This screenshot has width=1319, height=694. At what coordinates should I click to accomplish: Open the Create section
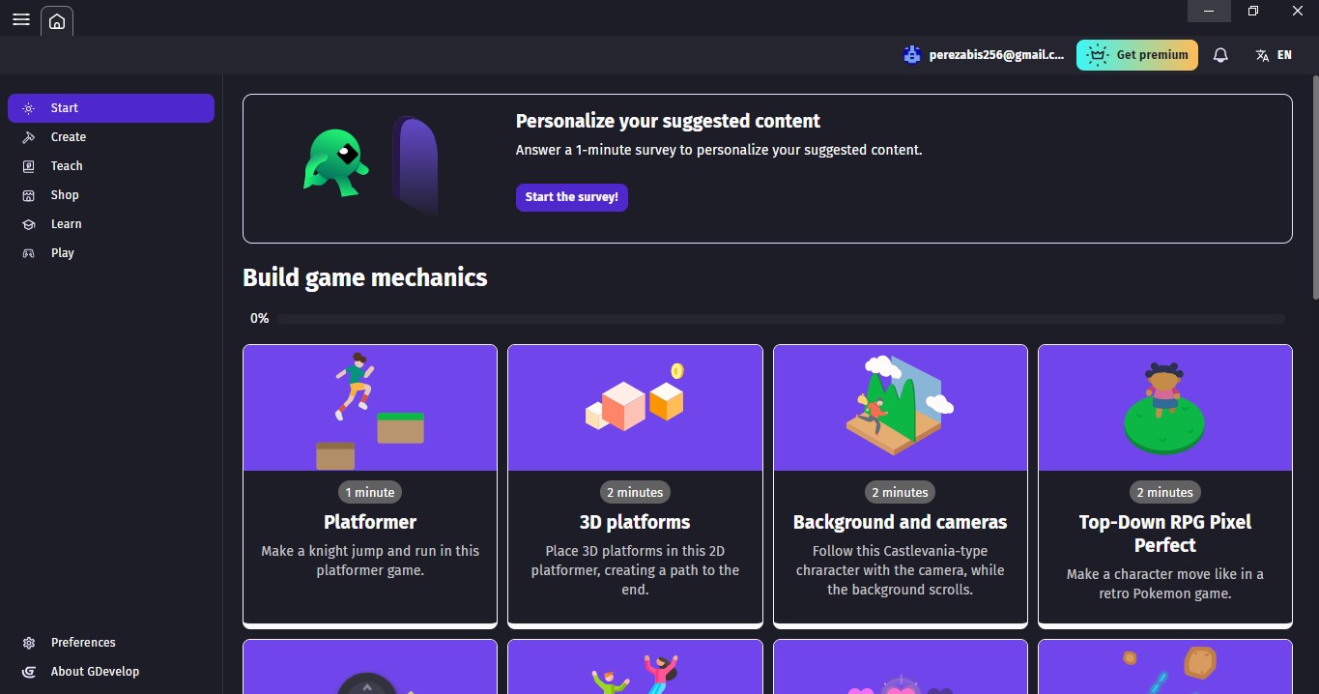coord(111,137)
